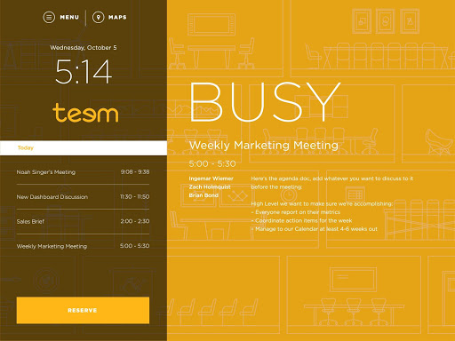Click the 11:30 - 11:50 time
Viewport: 455px width, 341px height.
[x=134, y=196]
